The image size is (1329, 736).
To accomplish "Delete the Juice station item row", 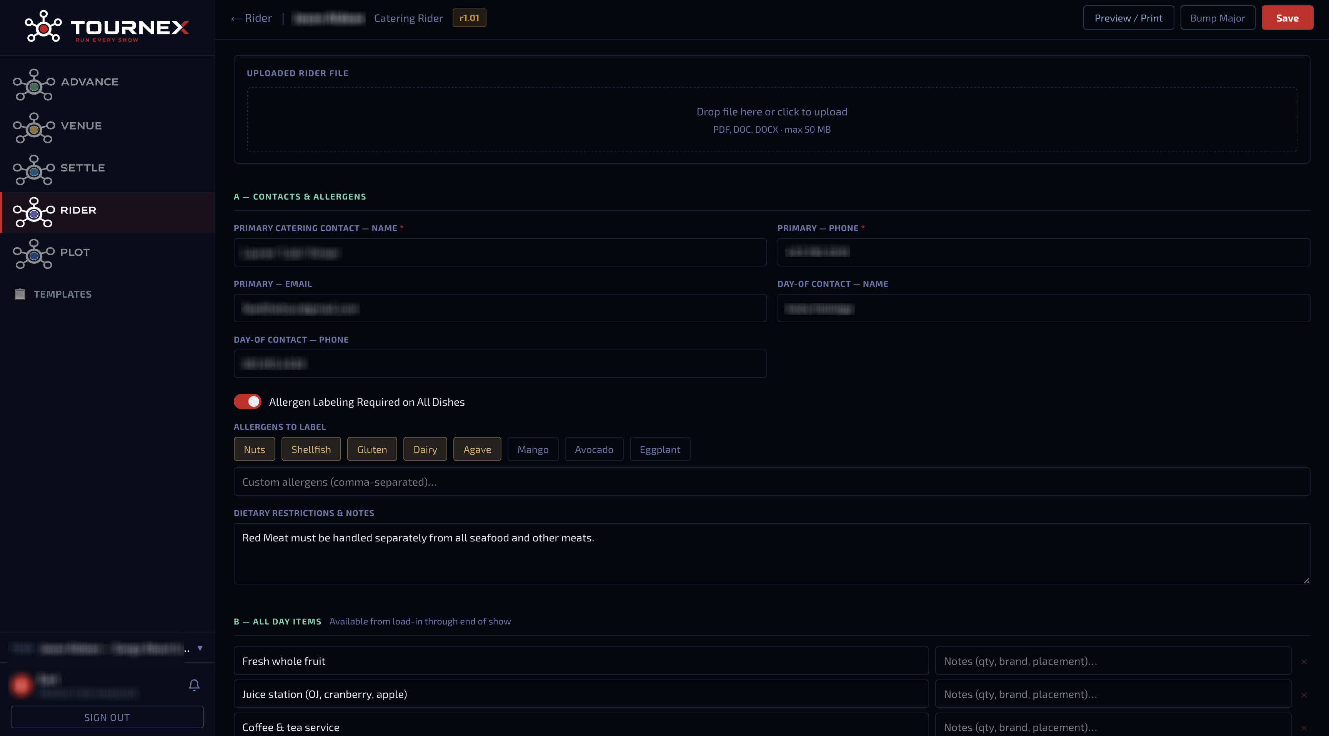I will (1304, 695).
